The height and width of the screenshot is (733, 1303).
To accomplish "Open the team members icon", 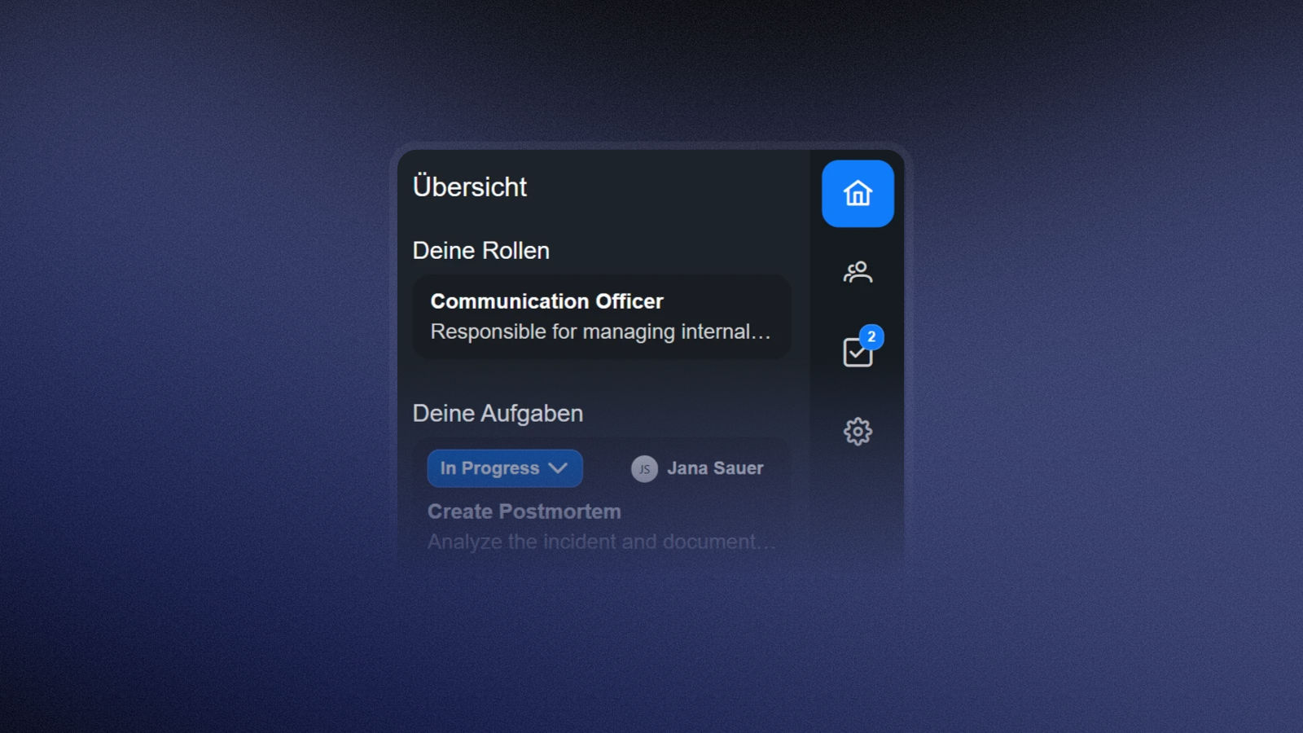I will [x=858, y=272].
